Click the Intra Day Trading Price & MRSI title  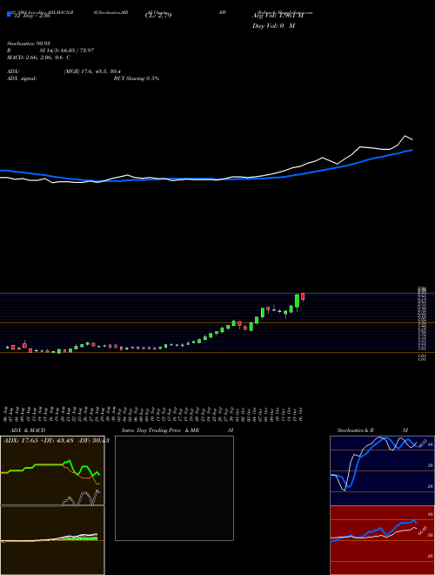tap(177, 430)
